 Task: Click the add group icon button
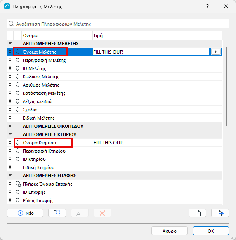[x=57, y=213]
